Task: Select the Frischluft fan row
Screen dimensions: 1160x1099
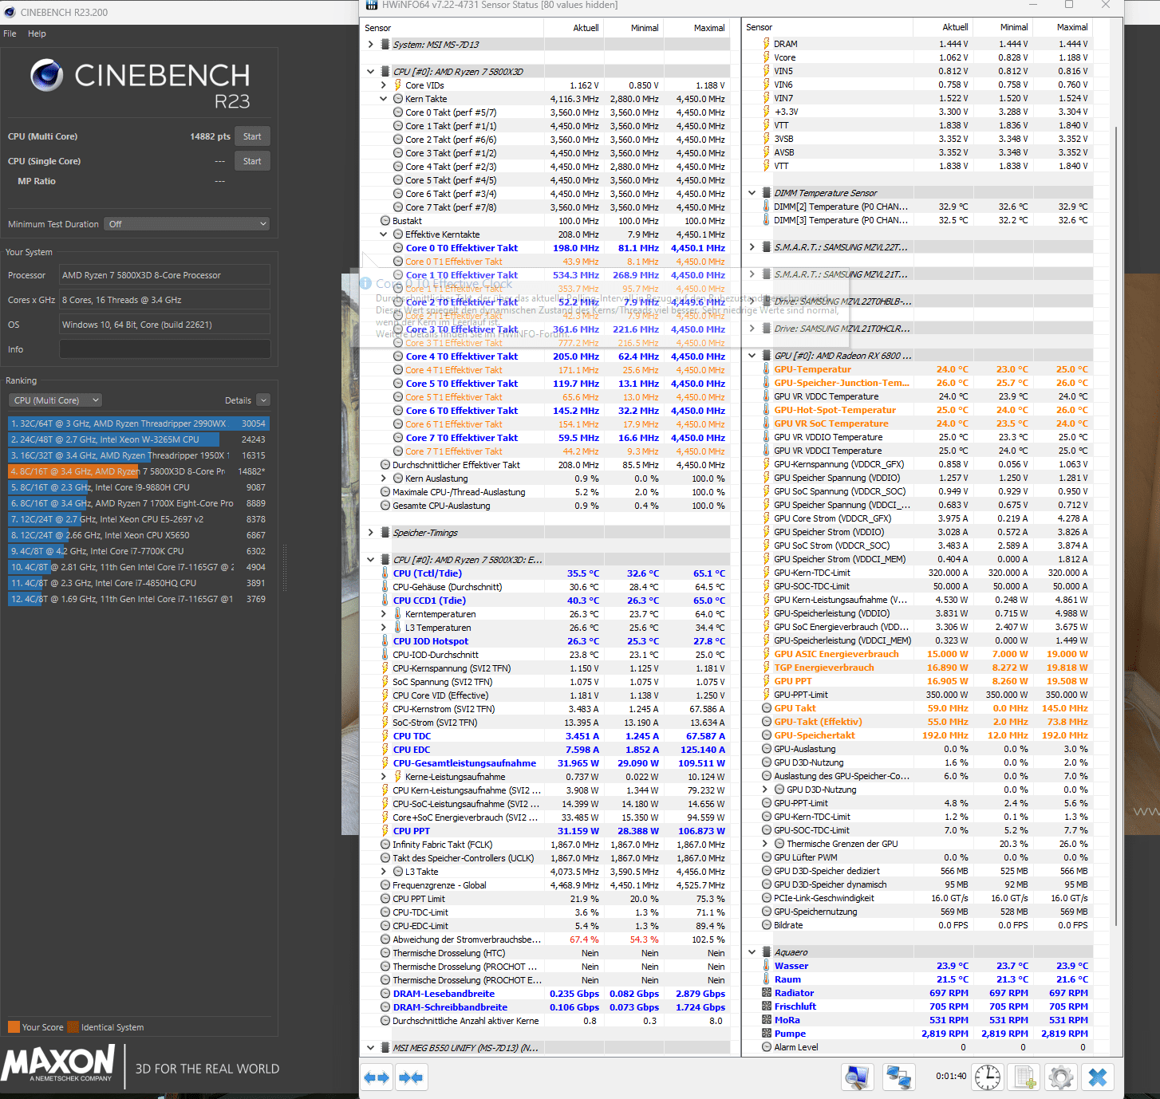Action: tap(917, 1006)
